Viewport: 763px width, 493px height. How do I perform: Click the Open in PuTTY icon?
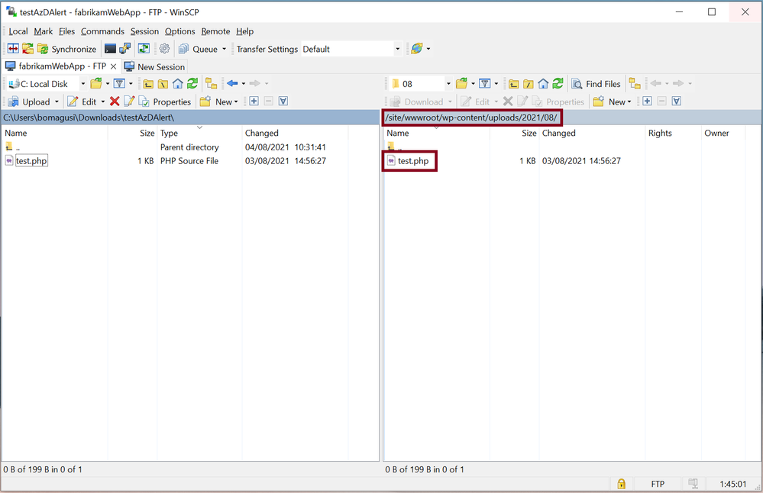click(125, 49)
